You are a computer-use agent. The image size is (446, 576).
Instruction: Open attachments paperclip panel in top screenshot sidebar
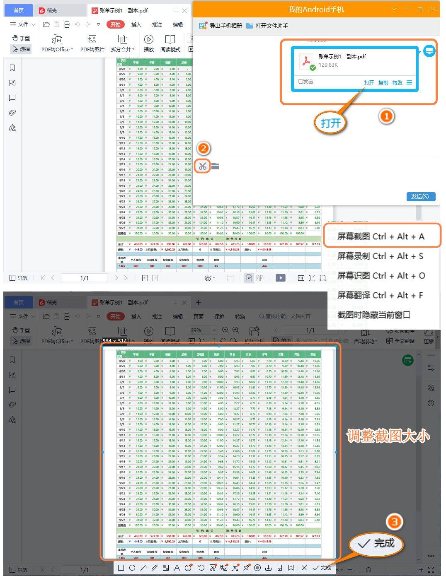(x=12, y=113)
